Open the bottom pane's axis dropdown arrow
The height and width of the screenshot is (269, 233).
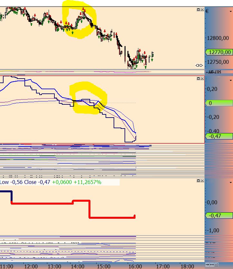pyautogui.click(x=231, y=183)
